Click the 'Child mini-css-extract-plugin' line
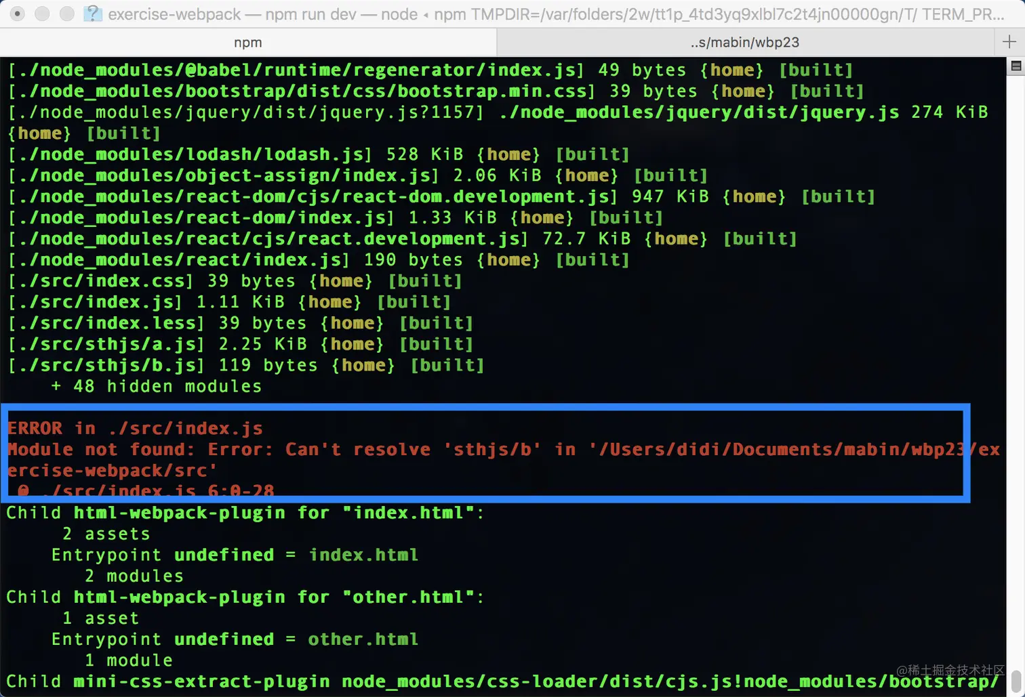The image size is (1025, 697). (x=503, y=681)
